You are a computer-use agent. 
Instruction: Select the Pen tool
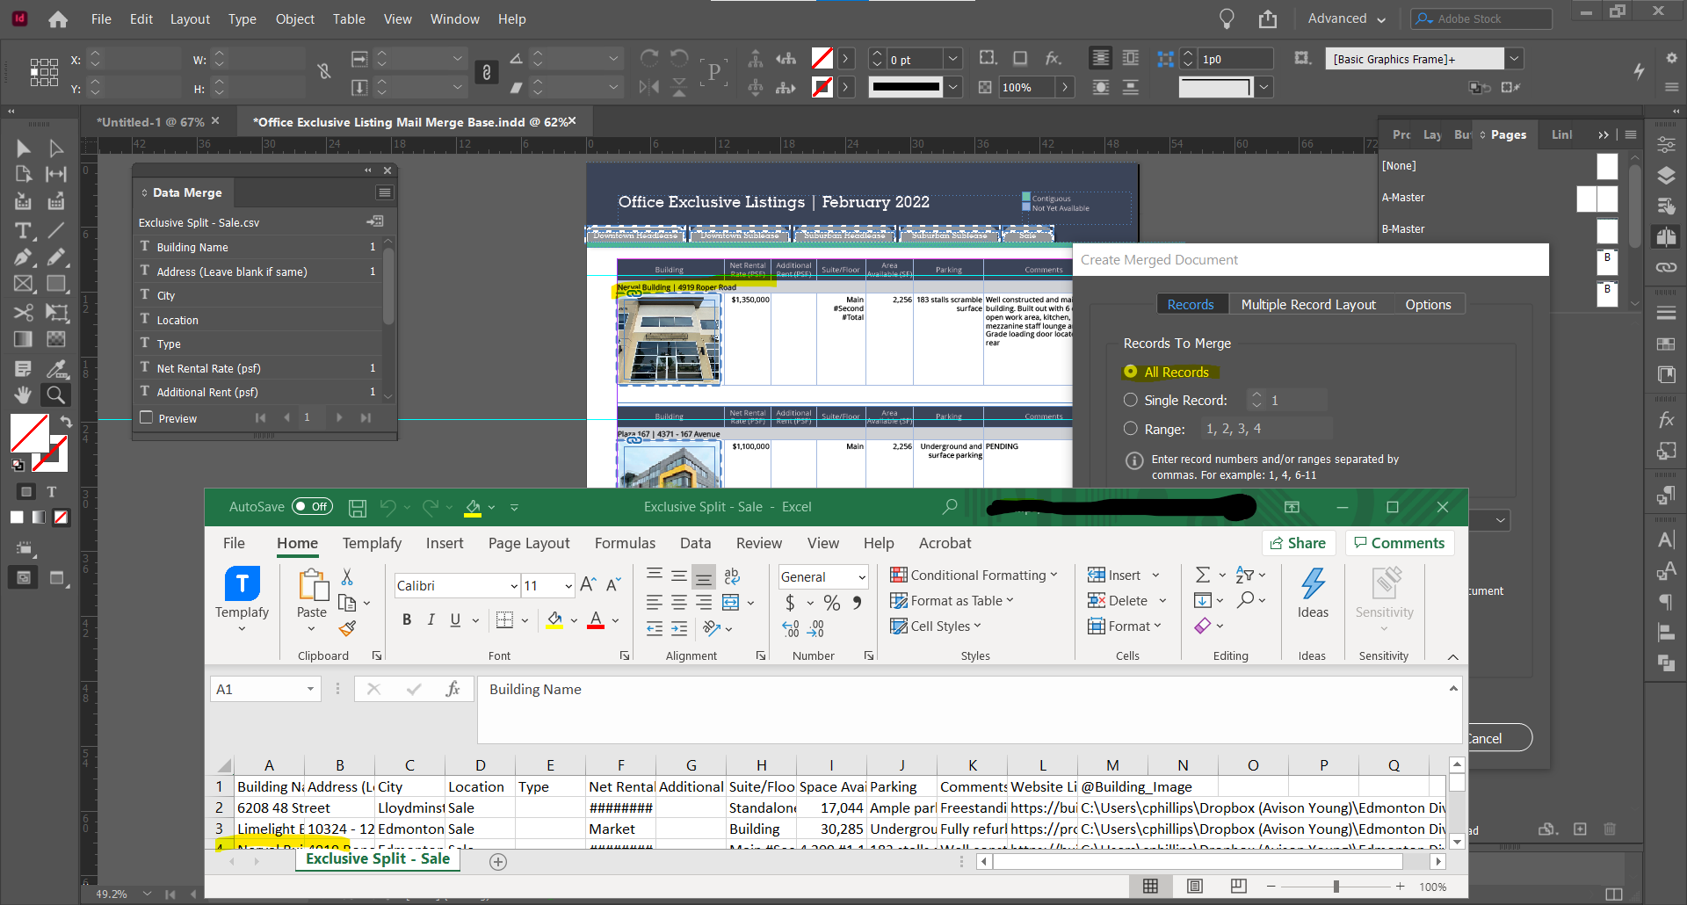tap(22, 257)
